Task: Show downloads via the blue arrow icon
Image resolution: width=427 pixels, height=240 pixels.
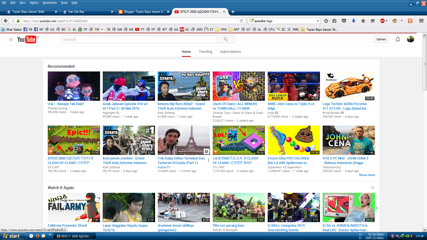Action: coord(354,21)
